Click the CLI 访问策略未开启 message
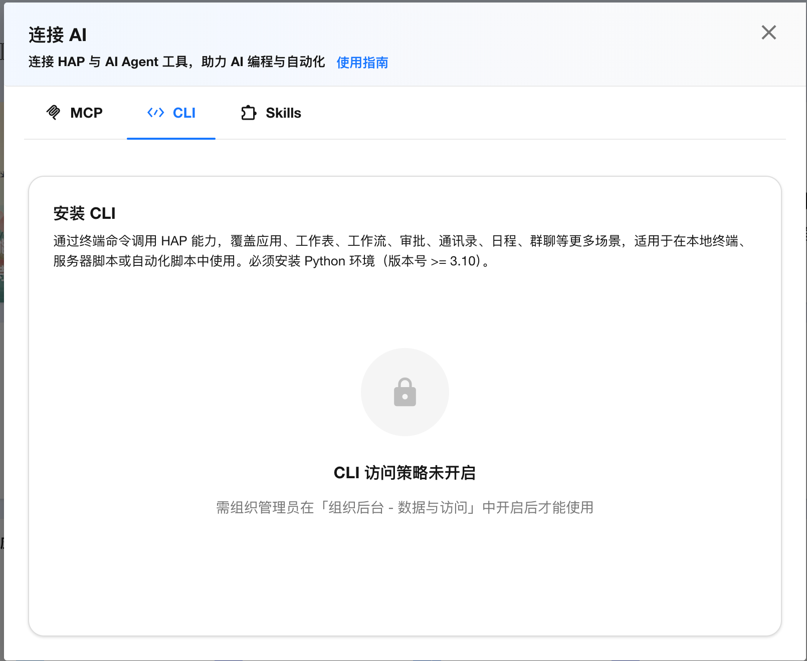This screenshot has width=807, height=661. click(x=405, y=473)
